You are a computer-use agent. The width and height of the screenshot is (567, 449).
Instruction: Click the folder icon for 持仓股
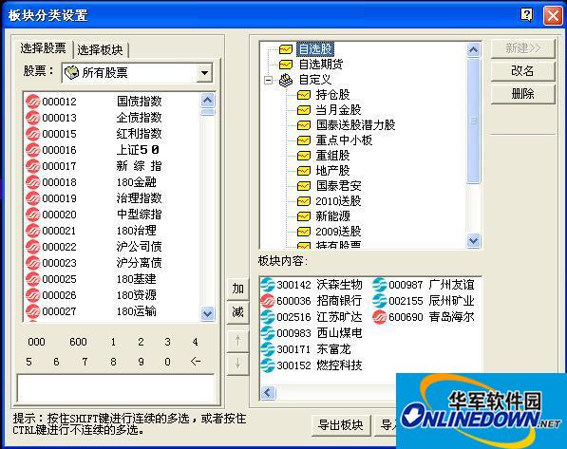[x=304, y=95]
